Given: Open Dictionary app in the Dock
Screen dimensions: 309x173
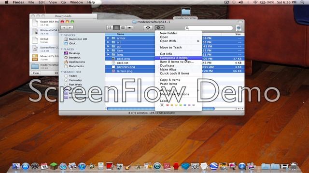Looking at the screenshot, I should 167,166.
